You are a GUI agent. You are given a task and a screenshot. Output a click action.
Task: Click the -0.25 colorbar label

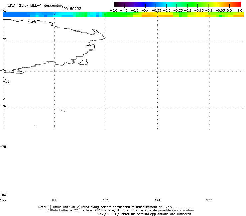pyautogui.click(x=178, y=11)
